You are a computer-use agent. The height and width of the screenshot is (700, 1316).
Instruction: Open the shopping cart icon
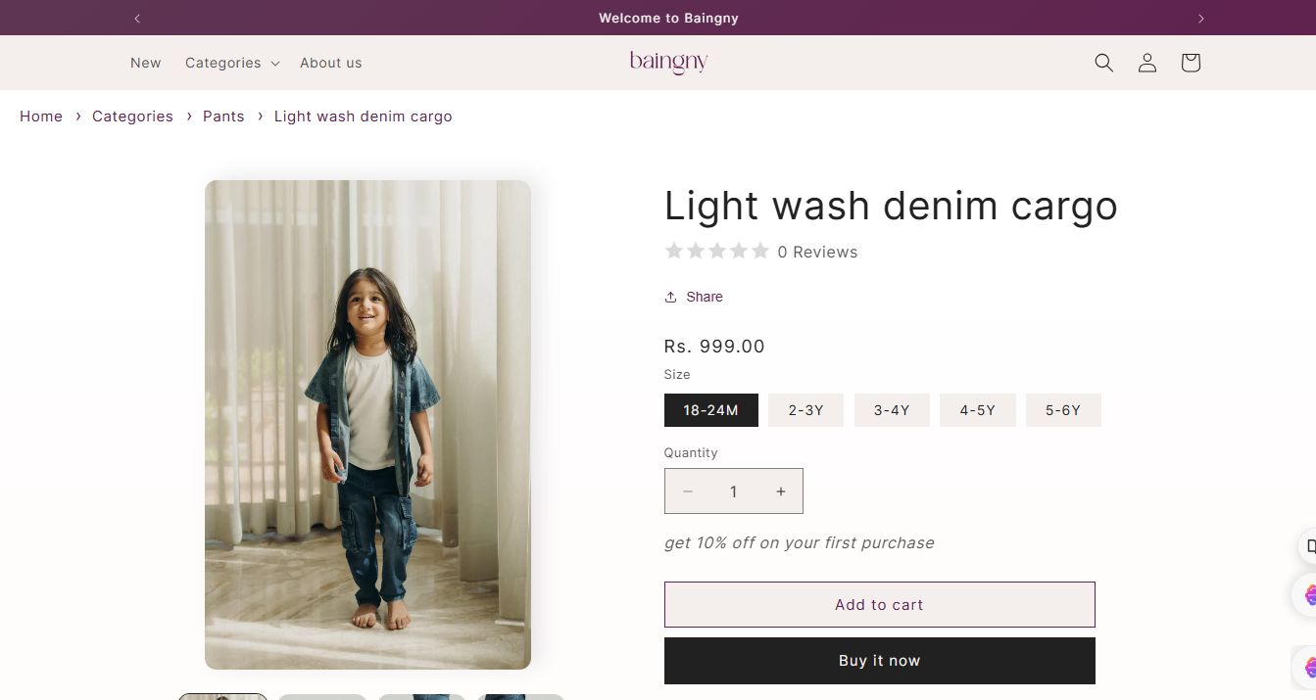tap(1190, 63)
